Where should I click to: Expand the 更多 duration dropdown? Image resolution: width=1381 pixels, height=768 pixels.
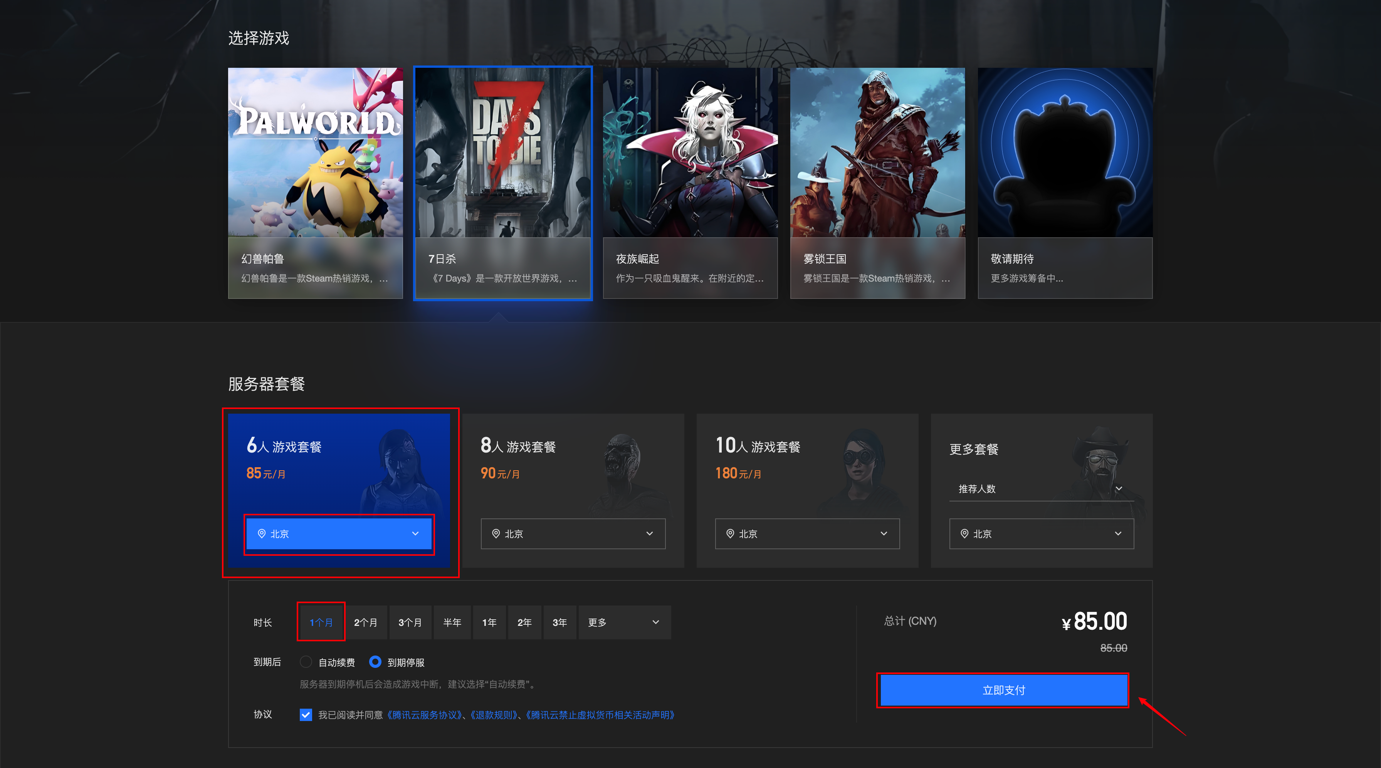pos(625,622)
